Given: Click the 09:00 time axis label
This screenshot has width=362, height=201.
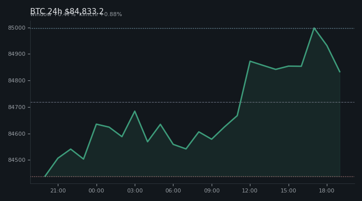Looking at the screenshot, I should pyautogui.click(x=212, y=190).
